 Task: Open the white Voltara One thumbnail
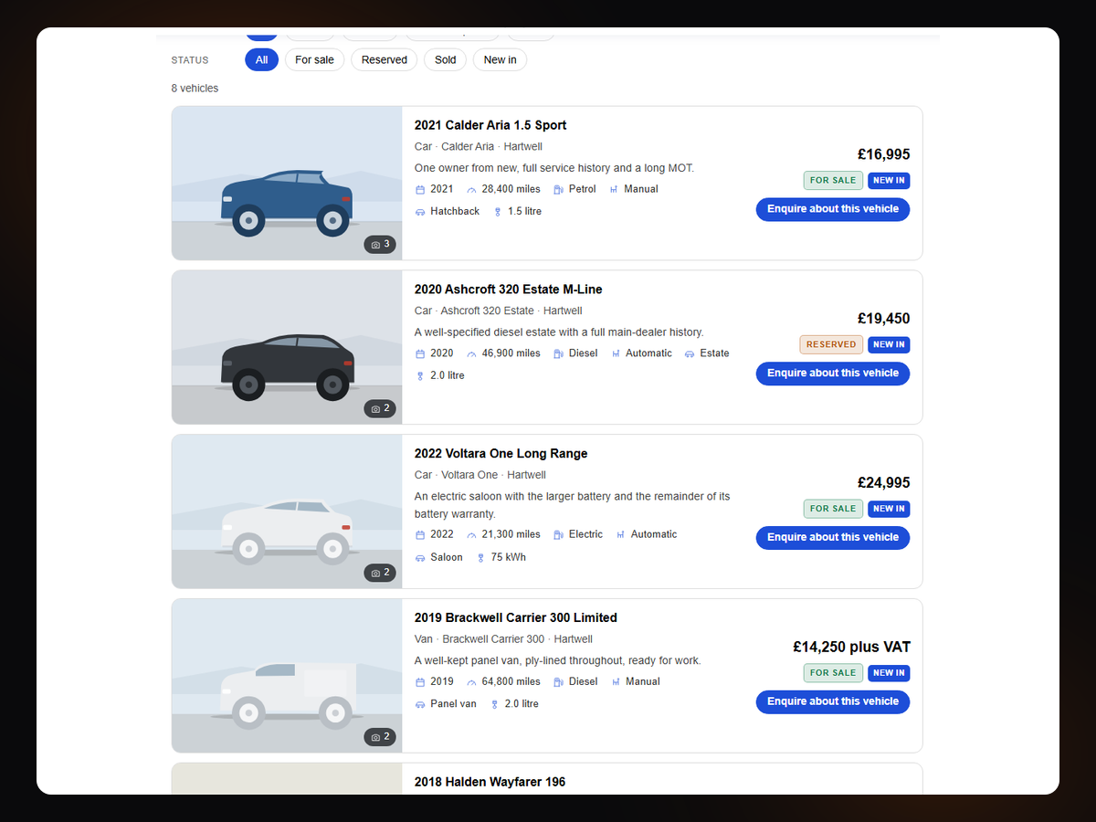click(x=287, y=511)
